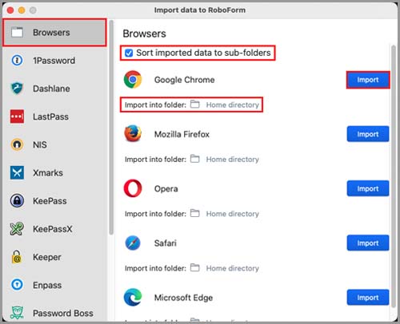This screenshot has height=324, width=400.
Task: Change Safari's Home directory folder
Action: [x=233, y=268]
